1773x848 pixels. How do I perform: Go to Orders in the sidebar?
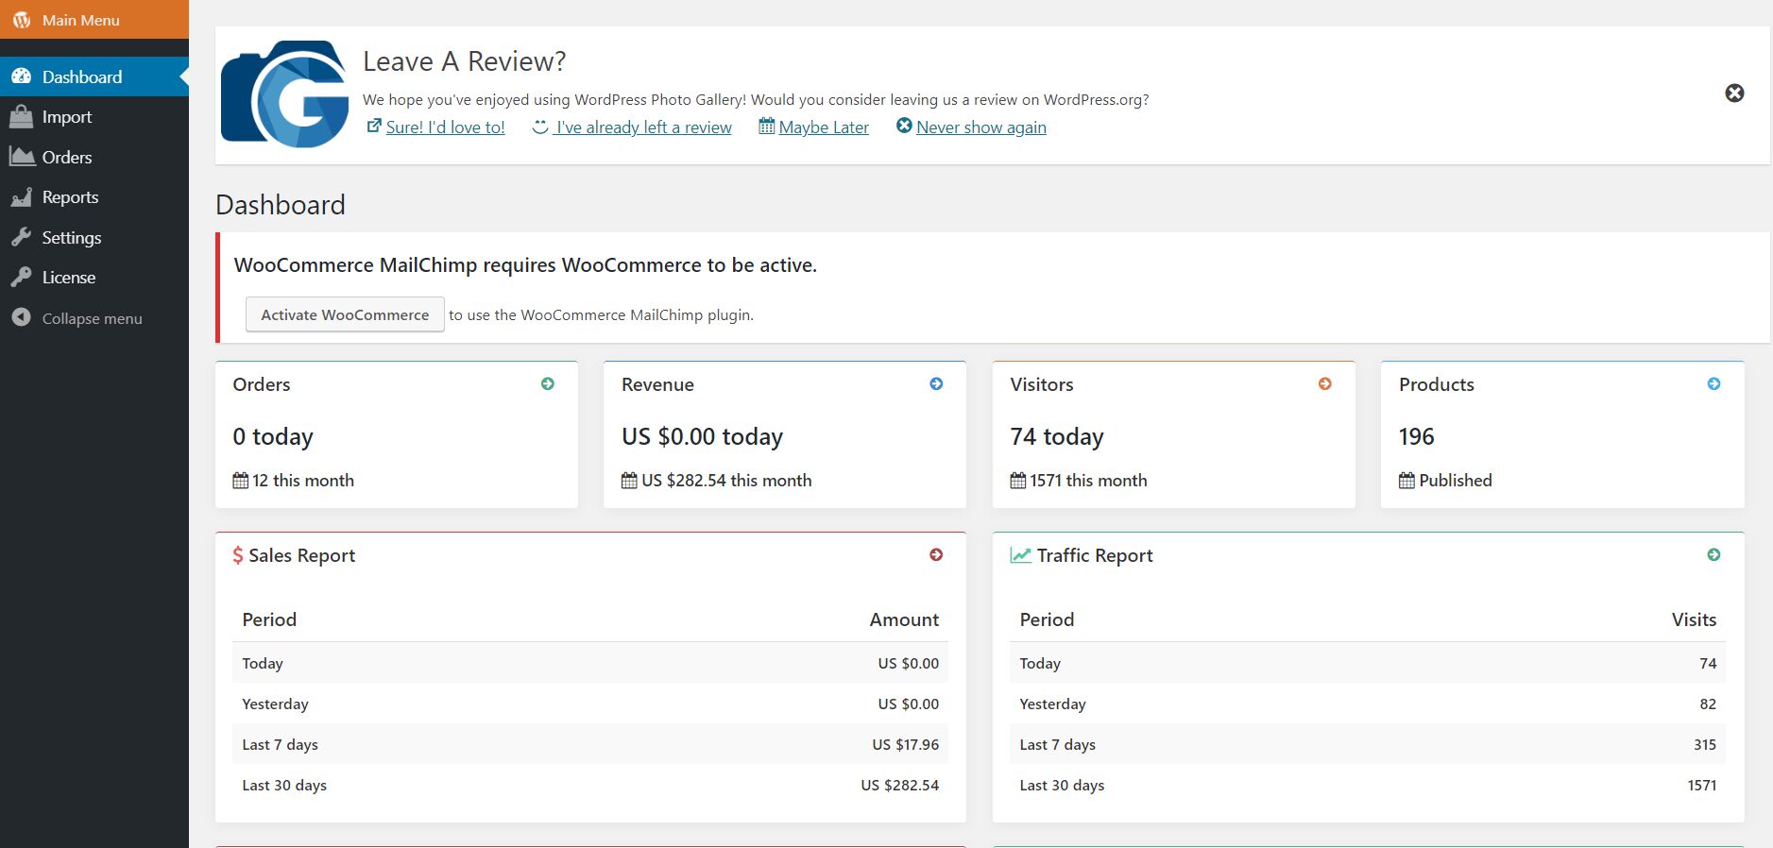coord(66,158)
